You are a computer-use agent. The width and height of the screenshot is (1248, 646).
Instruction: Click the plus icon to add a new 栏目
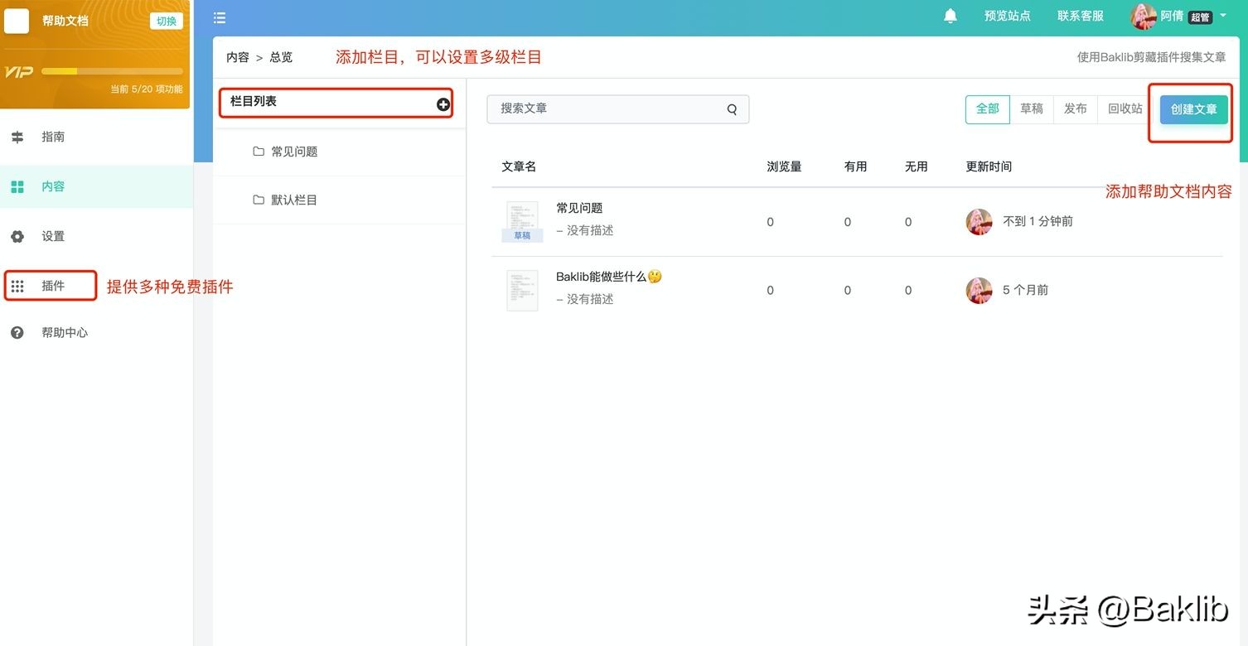[x=443, y=104]
